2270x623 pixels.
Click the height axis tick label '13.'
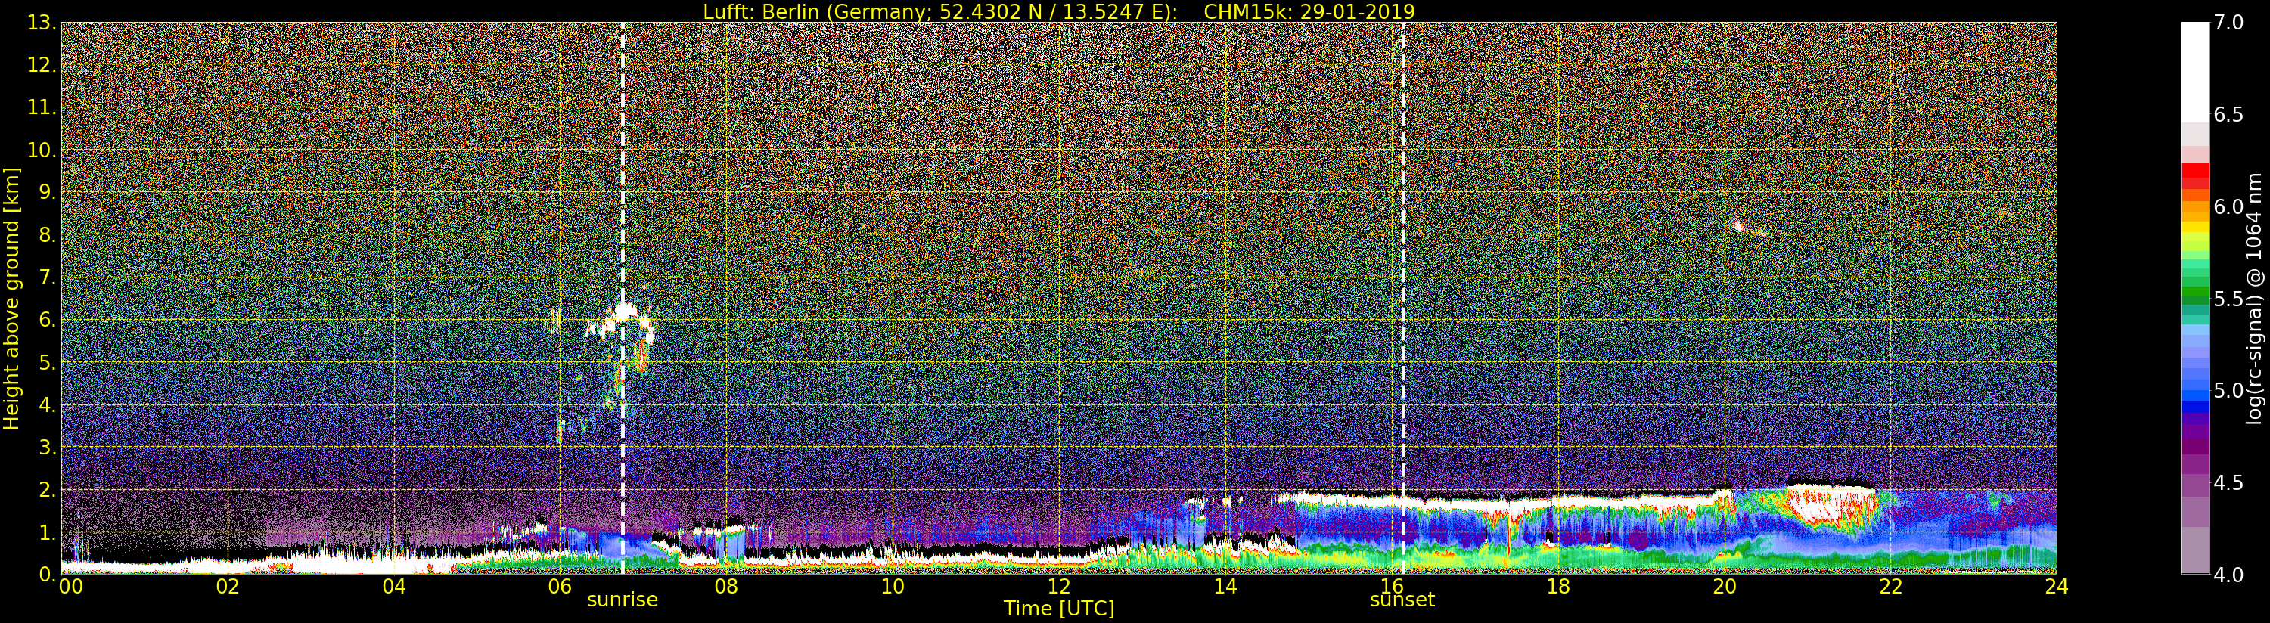[x=42, y=23]
